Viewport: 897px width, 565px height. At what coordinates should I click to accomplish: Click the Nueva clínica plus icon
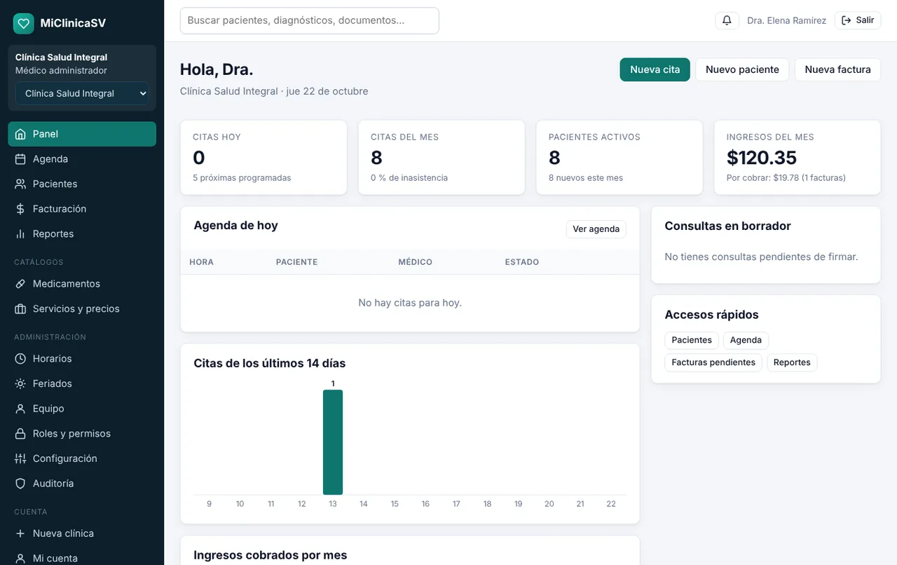tap(20, 533)
